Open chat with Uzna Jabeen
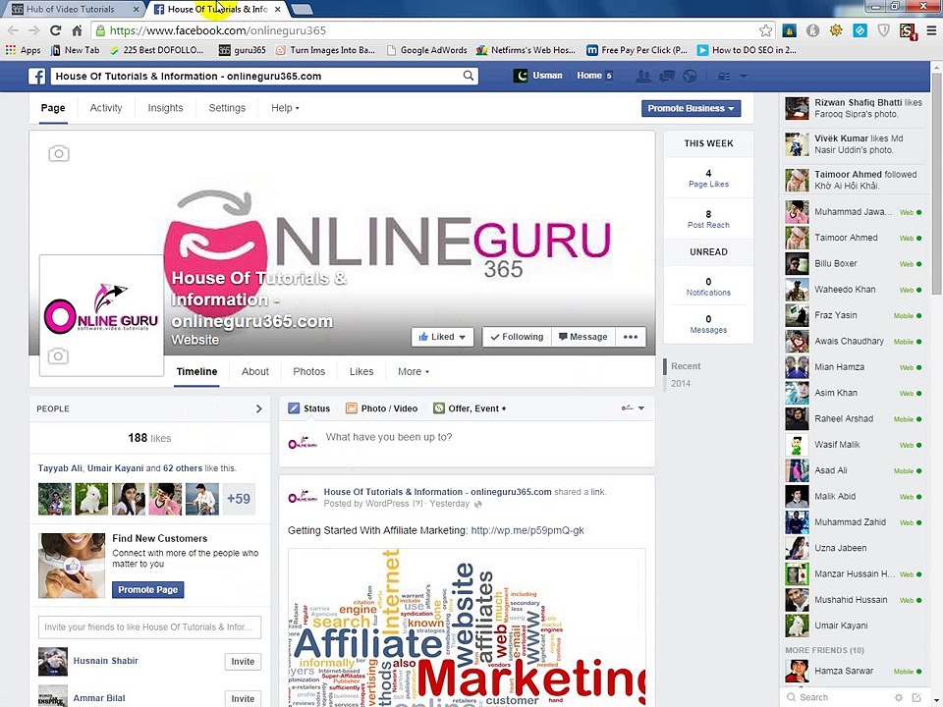This screenshot has width=943, height=707. (854, 548)
